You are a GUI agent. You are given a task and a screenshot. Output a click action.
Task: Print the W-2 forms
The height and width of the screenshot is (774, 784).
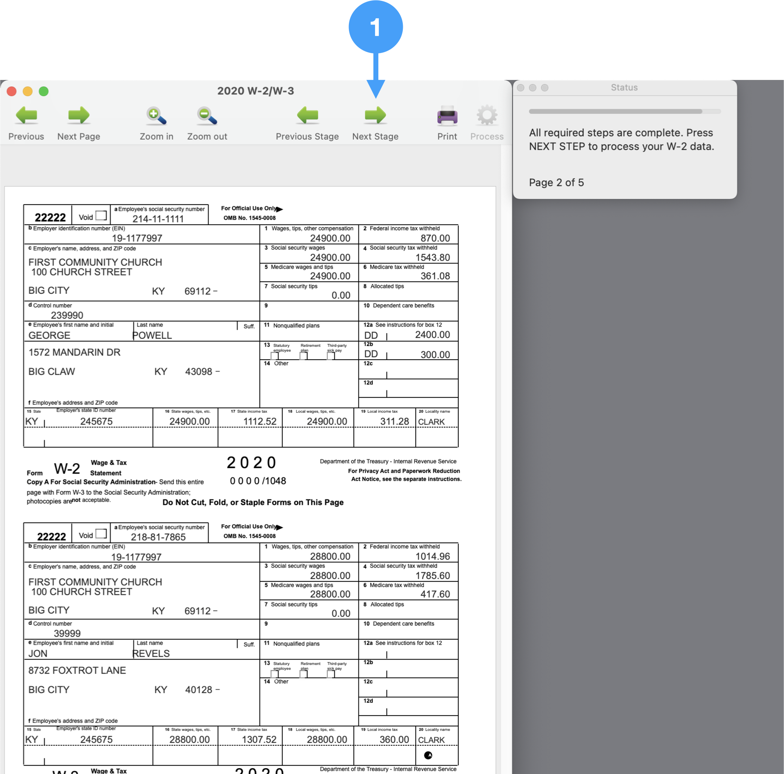click(447, 116)
